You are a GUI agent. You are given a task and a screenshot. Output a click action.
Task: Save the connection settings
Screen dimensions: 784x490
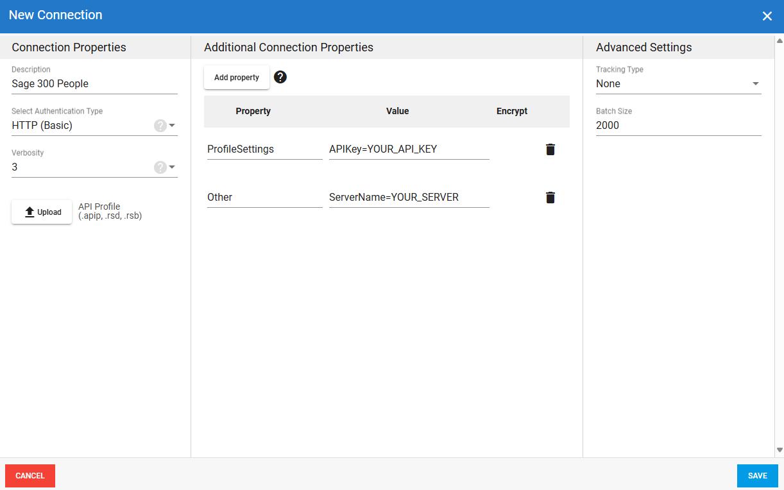pyautogui.click(x=757, y=476)
